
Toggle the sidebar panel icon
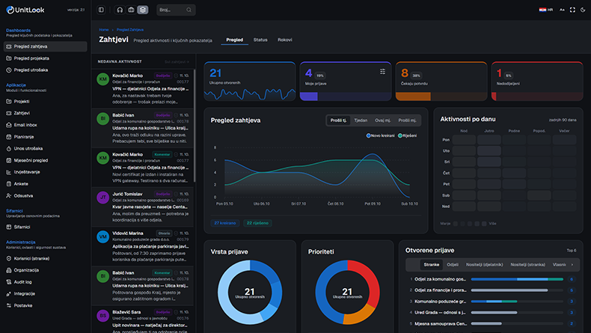click(101, 10)
